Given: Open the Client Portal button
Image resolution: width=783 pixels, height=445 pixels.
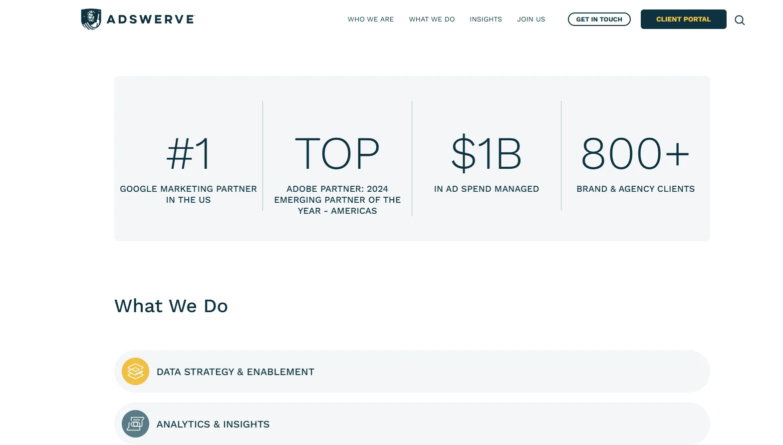Looking at the screenshot, I should pyautogui.click(x=683, y=19).
